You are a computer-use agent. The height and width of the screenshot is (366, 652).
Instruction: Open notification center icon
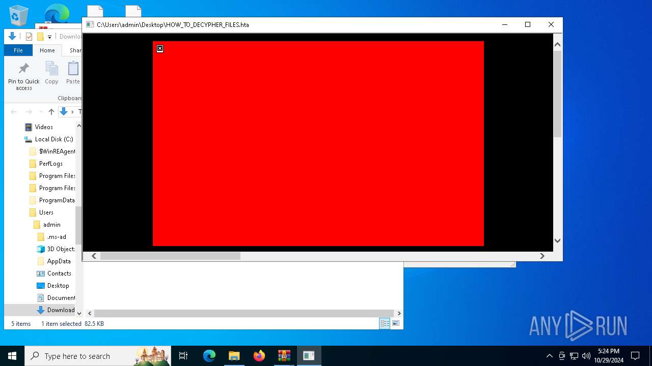pos(635,356)
